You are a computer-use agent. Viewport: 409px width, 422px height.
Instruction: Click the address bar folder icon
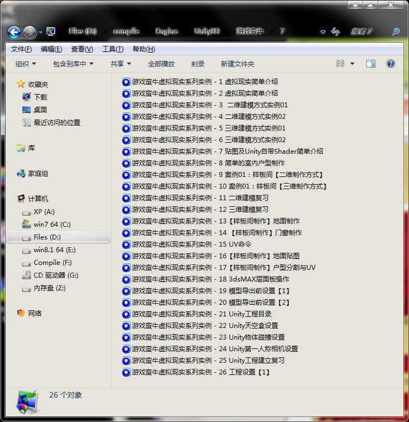point(51,32)
